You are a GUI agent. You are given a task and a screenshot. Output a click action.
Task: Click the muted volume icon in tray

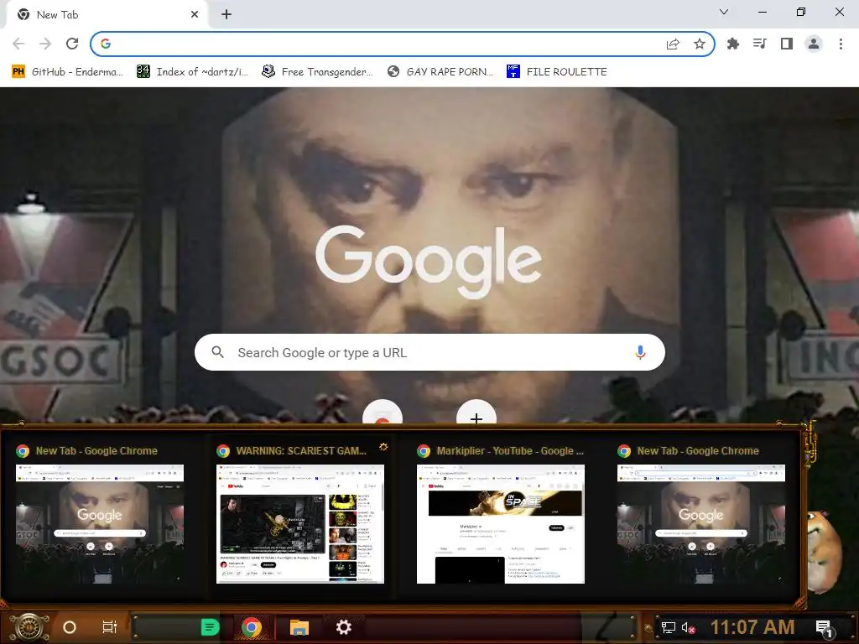pyautogui.click(x=689, y=627)
